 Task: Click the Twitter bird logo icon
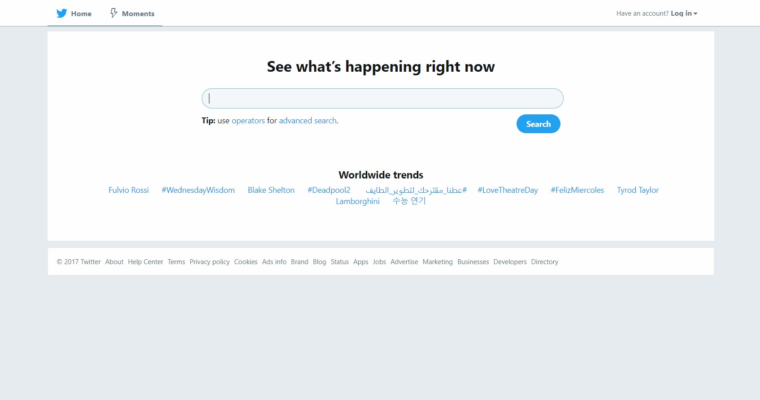62,13
